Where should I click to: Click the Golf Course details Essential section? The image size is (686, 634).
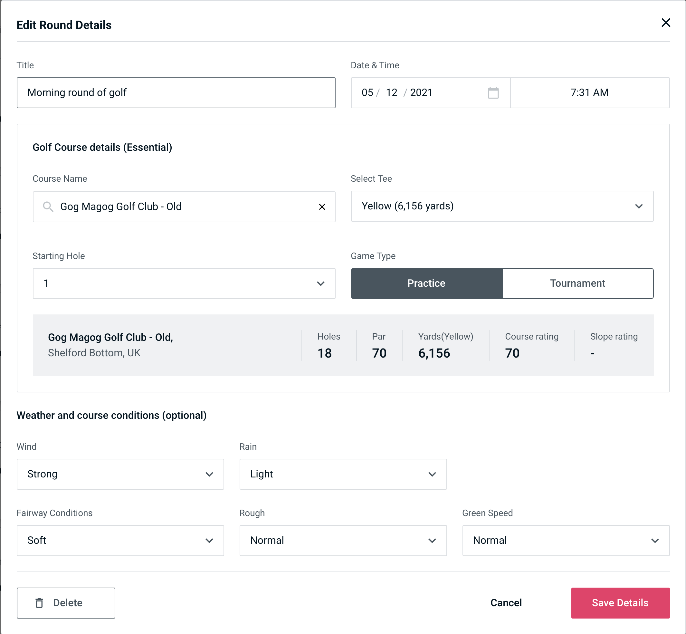(102, 146)
